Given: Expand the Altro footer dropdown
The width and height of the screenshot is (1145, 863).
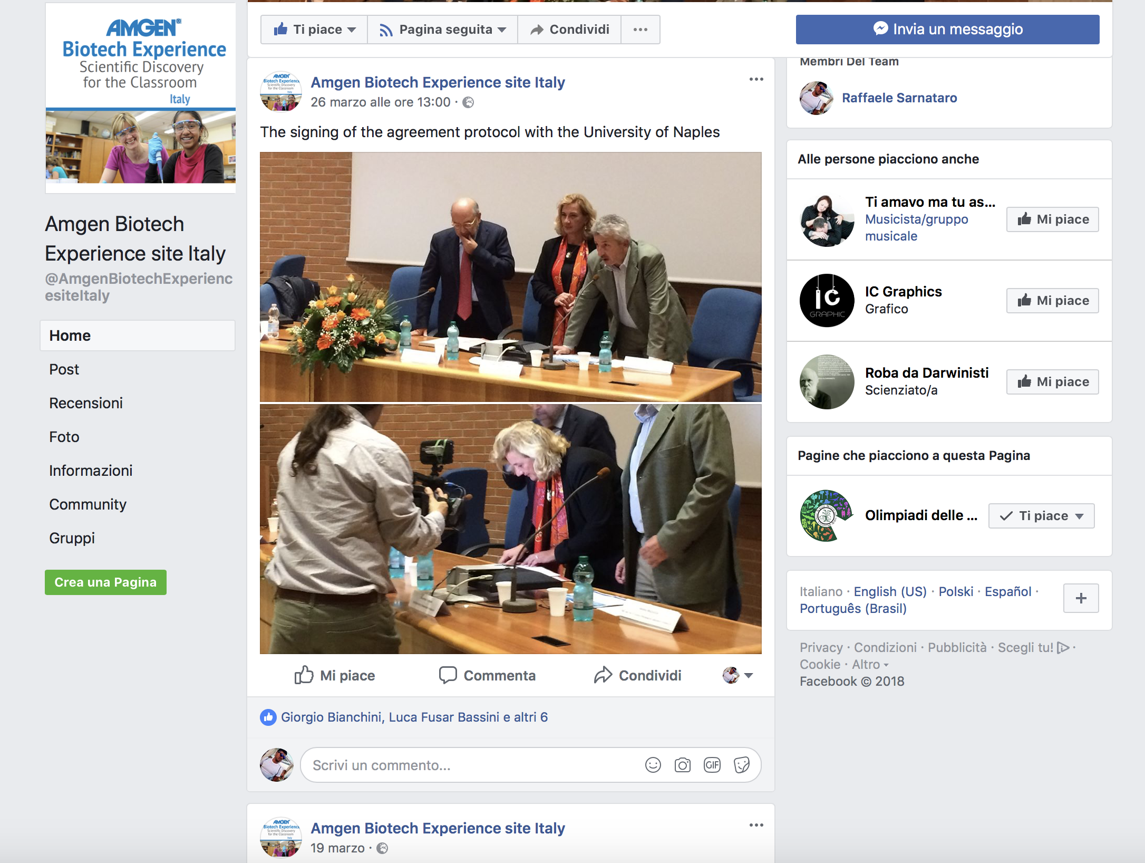Looking at the screenshot, I should tap(870, 664).
